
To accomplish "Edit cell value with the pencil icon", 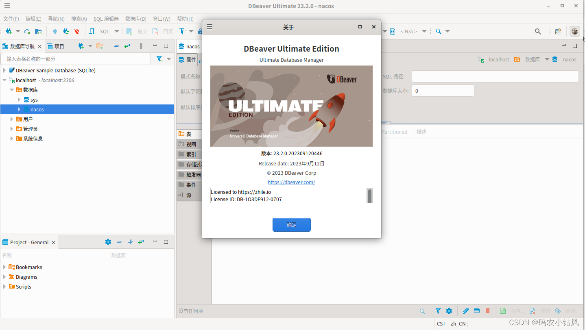I will tap(465, 310).
